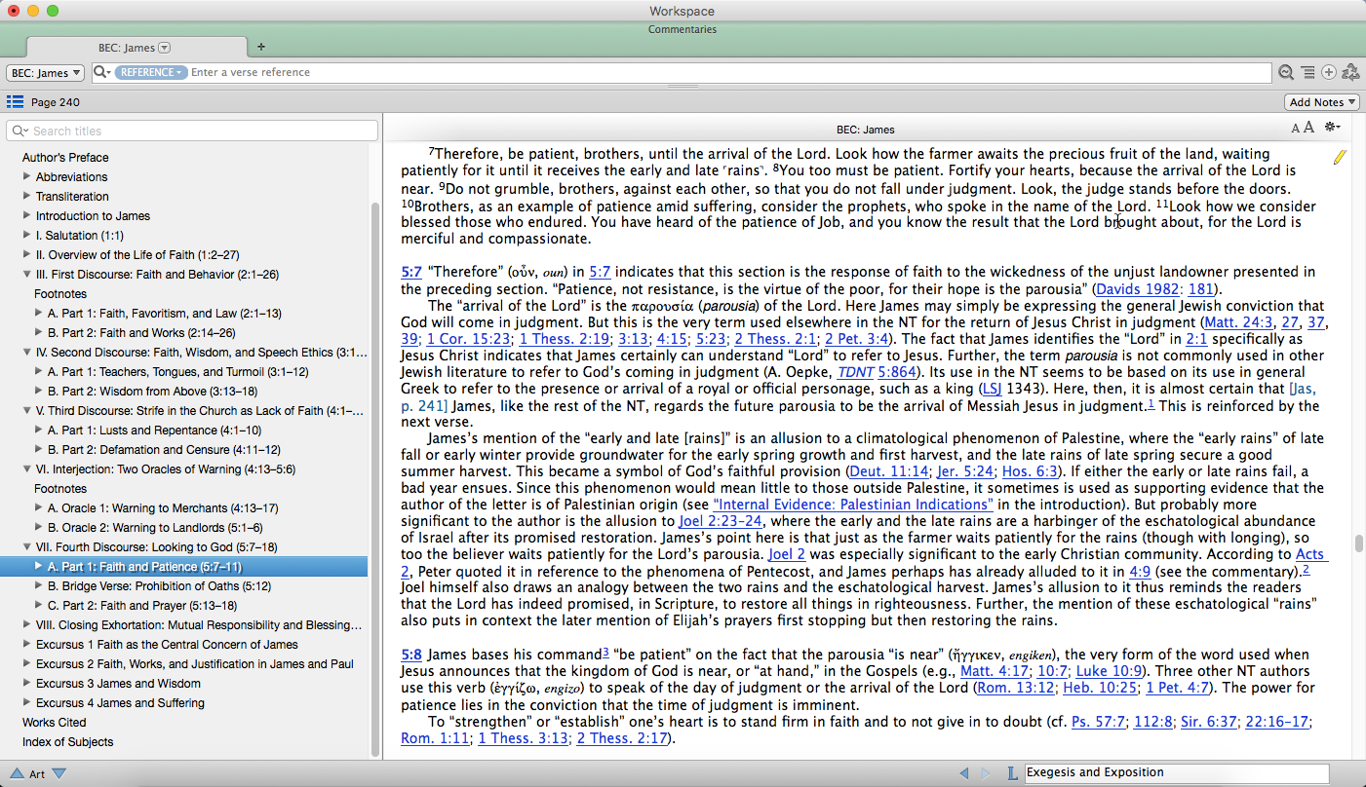Select C. Part 2: Faith and Prayer

point(142,605)
